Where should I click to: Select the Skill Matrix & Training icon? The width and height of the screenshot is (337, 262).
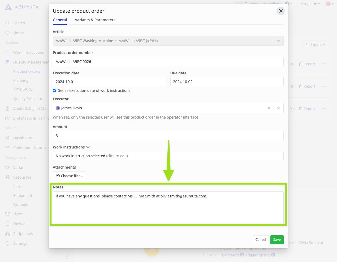click(x=8, y=118)
